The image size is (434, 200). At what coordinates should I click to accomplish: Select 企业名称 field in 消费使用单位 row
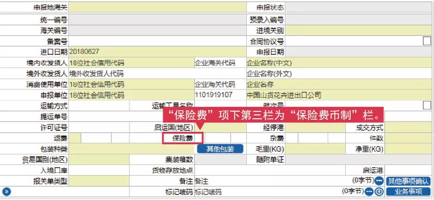(339, 84)
